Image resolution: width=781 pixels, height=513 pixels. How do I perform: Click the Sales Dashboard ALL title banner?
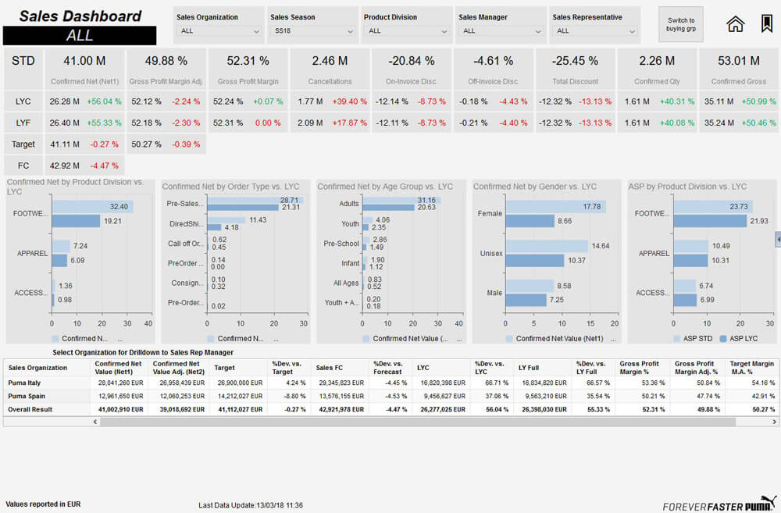click(x=80, y=26)
